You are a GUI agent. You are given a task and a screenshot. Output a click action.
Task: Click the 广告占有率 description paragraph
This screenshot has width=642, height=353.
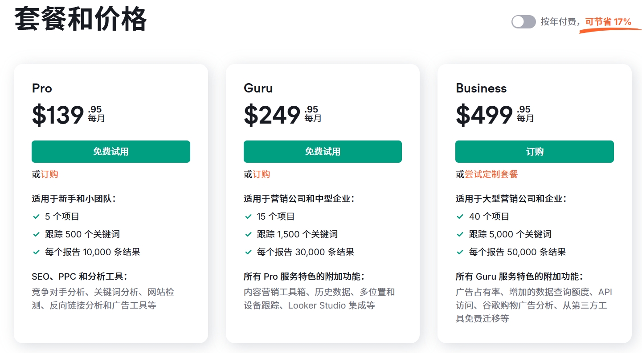534,305
